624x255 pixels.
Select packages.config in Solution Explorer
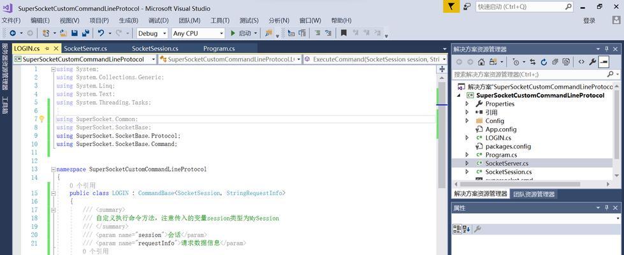[508, 147]
